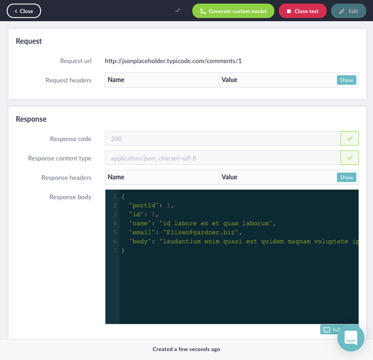The width and height of the screenshot is (373, 360).
Task: Focus the Response content type field
Action: point(223,158)
